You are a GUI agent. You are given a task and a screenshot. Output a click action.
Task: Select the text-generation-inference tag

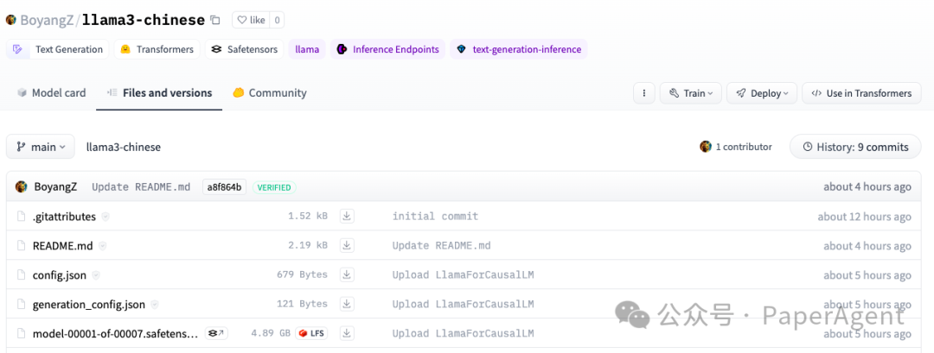point(519,49)
